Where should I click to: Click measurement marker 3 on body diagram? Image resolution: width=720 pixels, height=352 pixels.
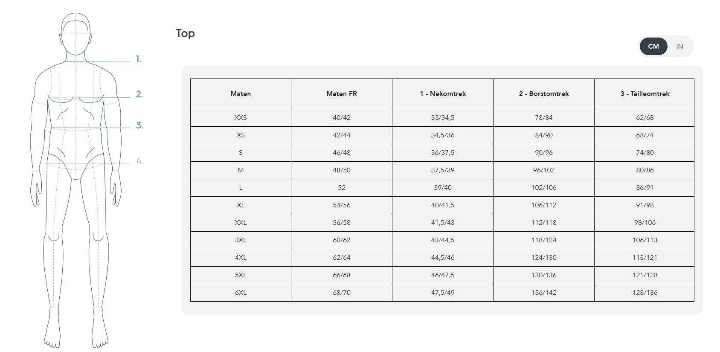coord(139,125)
